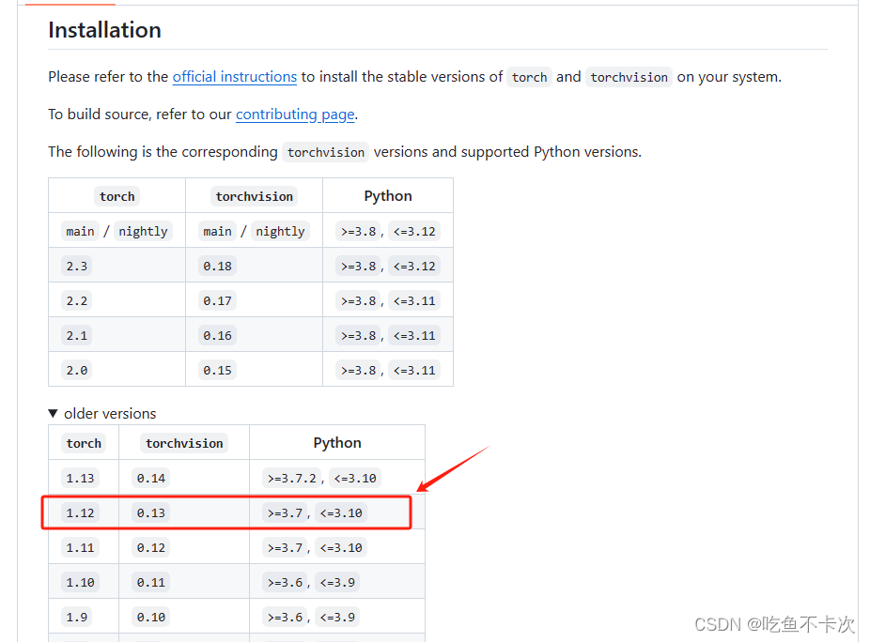Click Python range in torch 2.2 row

click(x=388, y=301)
